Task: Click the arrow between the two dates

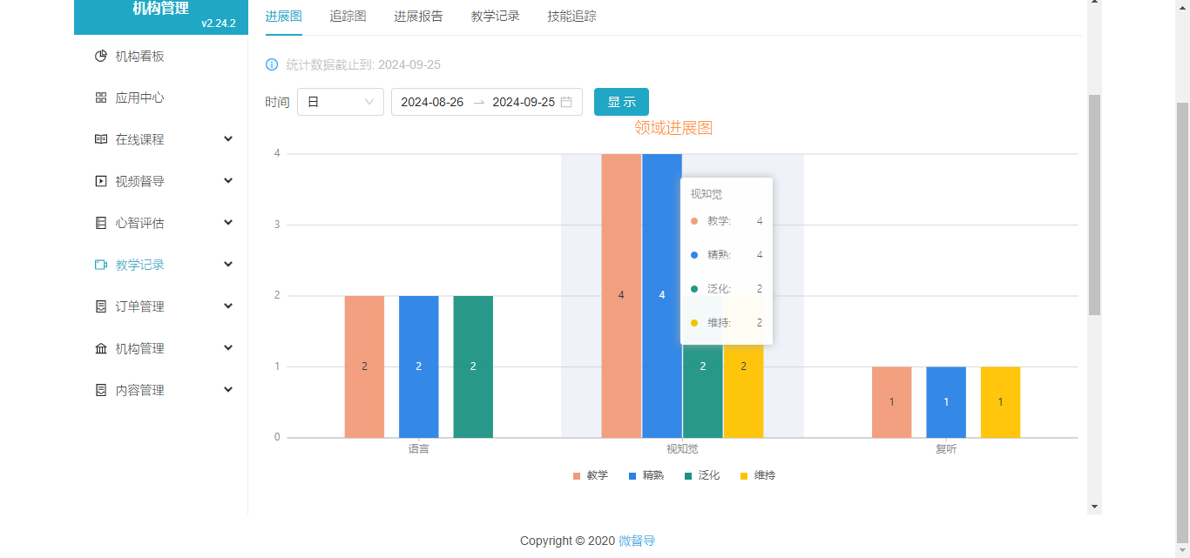Action: [478, 102]
